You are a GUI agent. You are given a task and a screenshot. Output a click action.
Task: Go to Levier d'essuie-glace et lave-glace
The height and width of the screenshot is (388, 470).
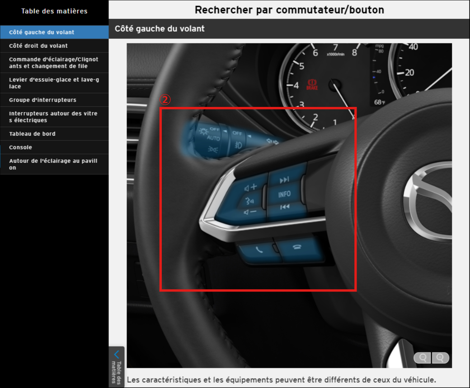(54, 83)
